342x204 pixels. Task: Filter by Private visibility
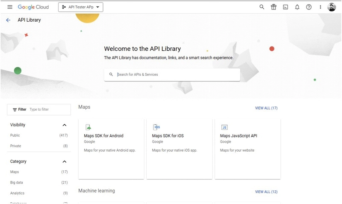15,146
